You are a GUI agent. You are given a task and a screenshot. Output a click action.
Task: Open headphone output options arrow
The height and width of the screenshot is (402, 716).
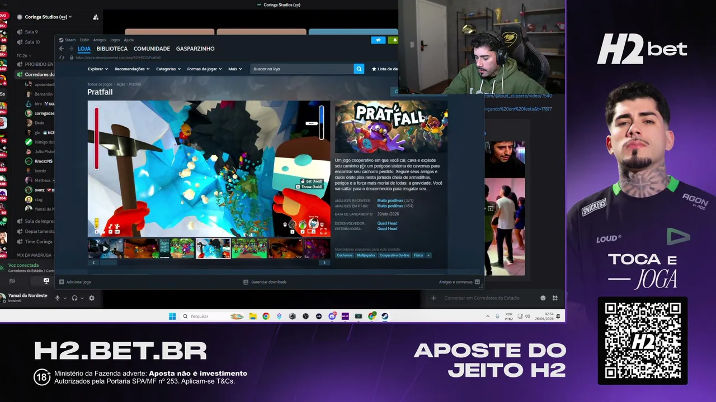click(82, 298)
